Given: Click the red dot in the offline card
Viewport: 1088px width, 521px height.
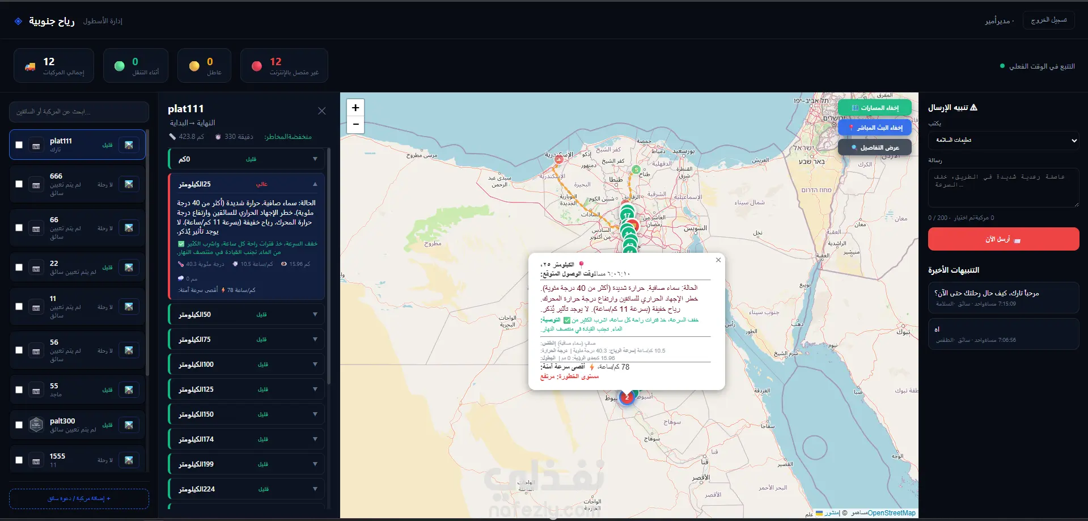Looking at the screenshot, I should coord(256,66).
